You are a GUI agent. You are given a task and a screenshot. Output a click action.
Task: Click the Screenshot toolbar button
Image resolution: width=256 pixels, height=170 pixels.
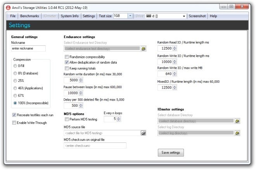click(197, 16)
